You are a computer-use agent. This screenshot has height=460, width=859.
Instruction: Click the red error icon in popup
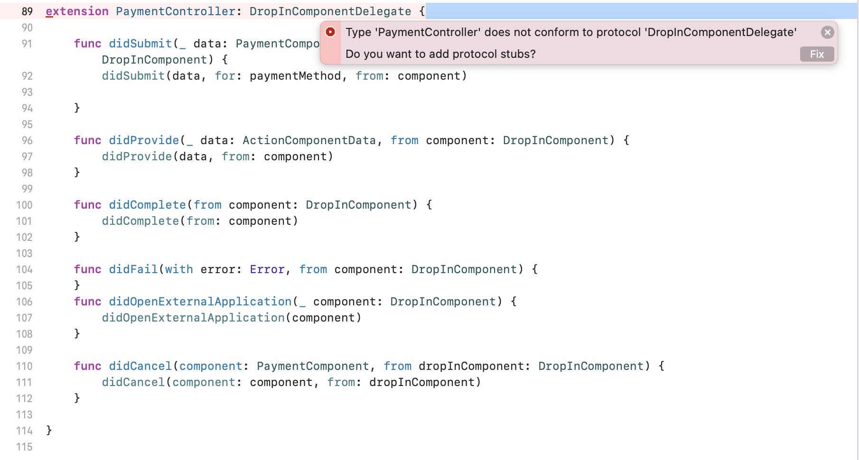coord(330,32)
